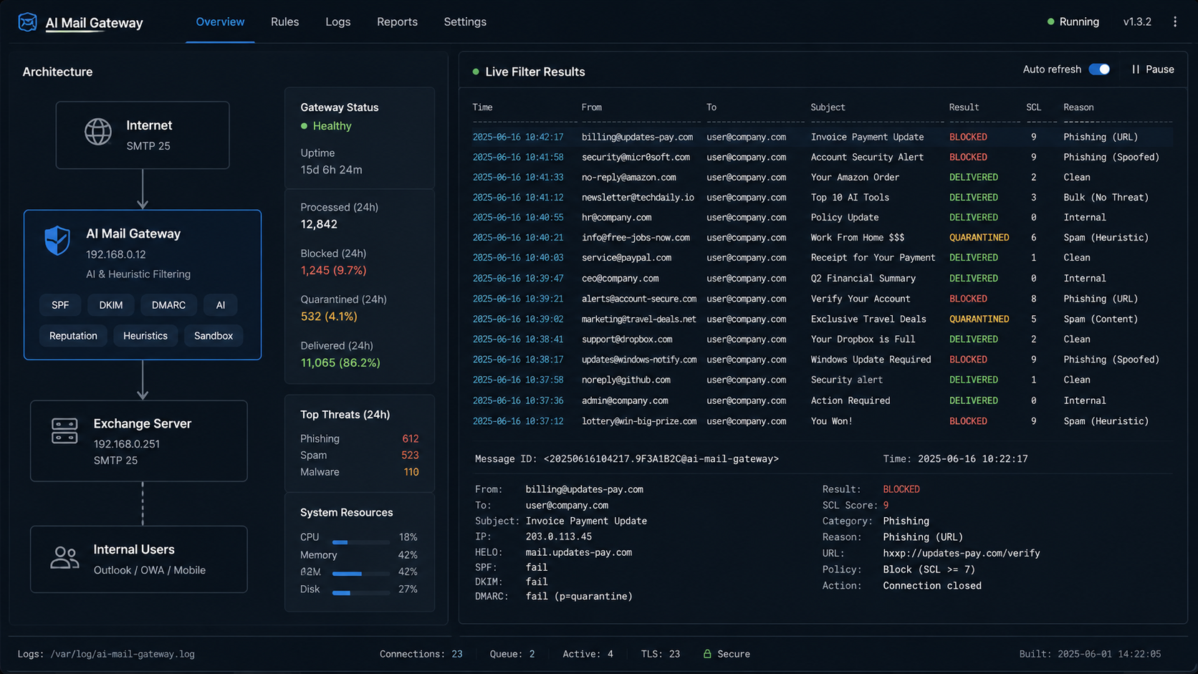Pause the live filter results

click(x=1153, y=69)
